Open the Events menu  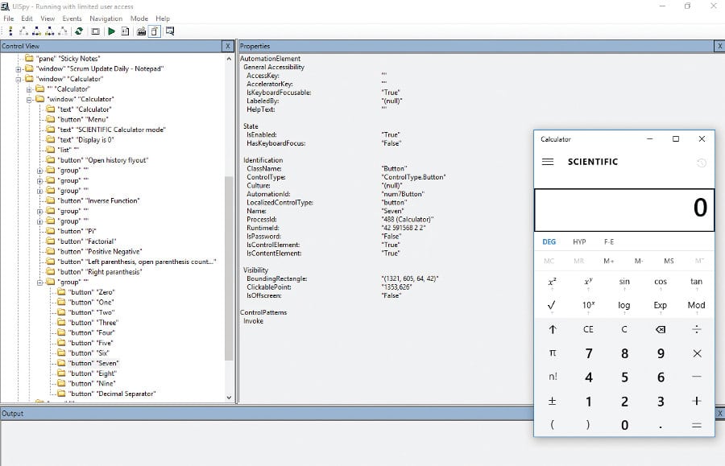[x=72, y=19]
